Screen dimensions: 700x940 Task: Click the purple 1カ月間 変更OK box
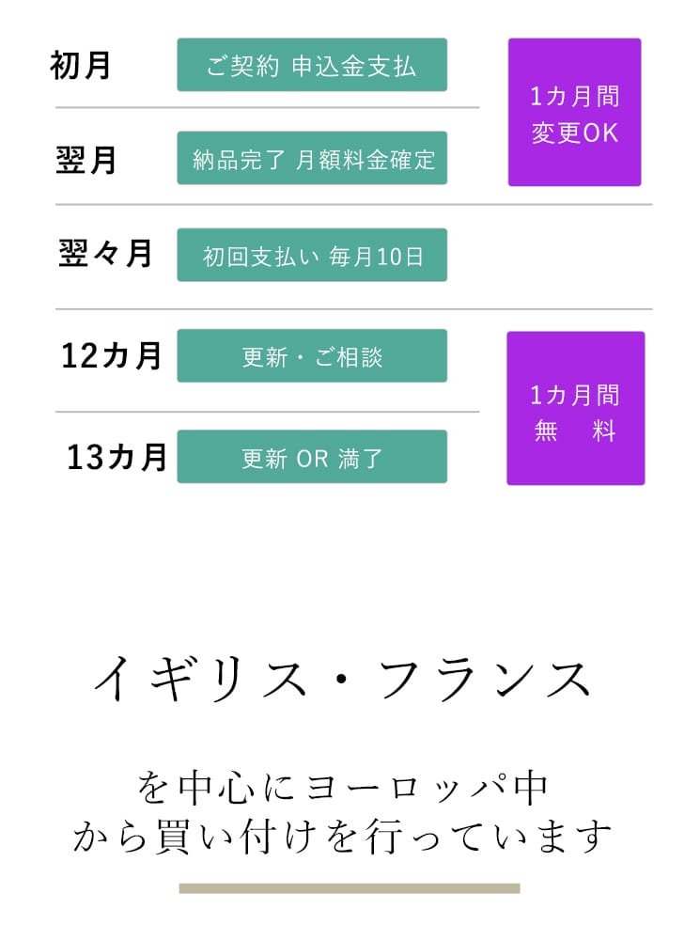(574, 113)
